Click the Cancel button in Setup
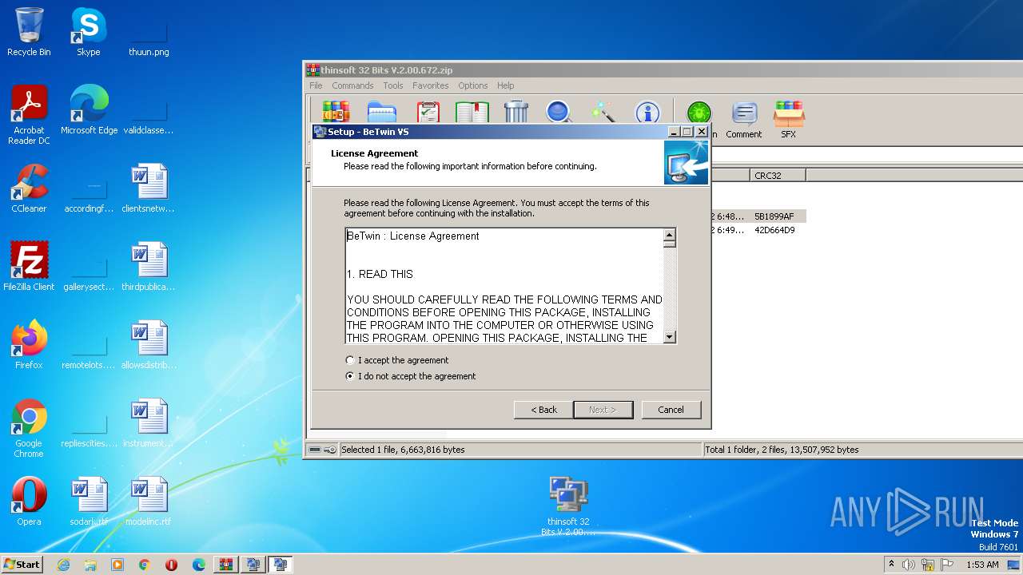The height and width of the screenshot is (575, 1023). [671, 410]
